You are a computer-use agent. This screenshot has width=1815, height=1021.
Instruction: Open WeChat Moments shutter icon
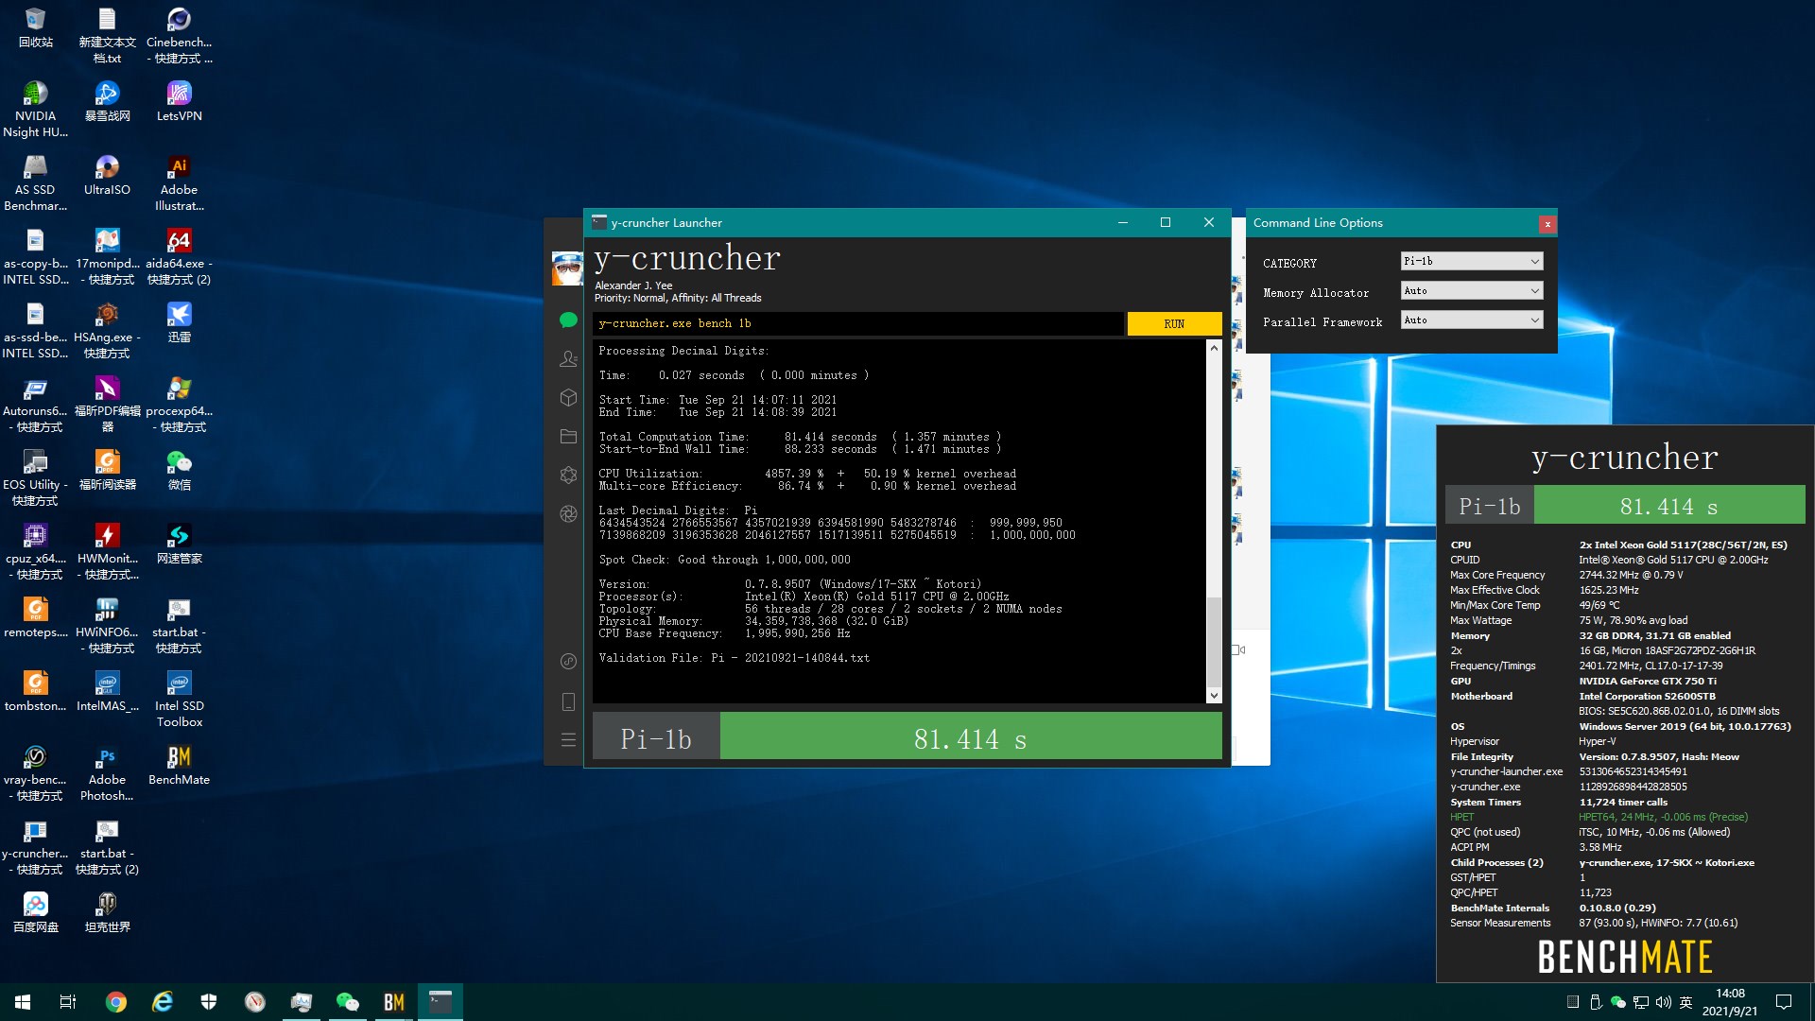pos(568,513)
